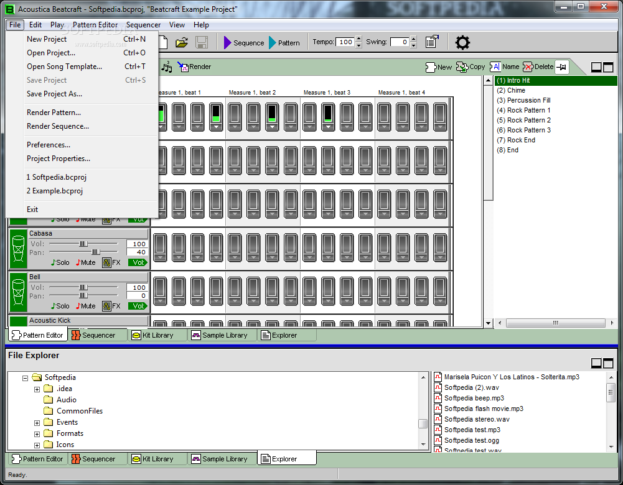Viewport: 623px width, 485px height.
Task: Select Softpedia stereo.wav file
Action: (x=477, y=419)
